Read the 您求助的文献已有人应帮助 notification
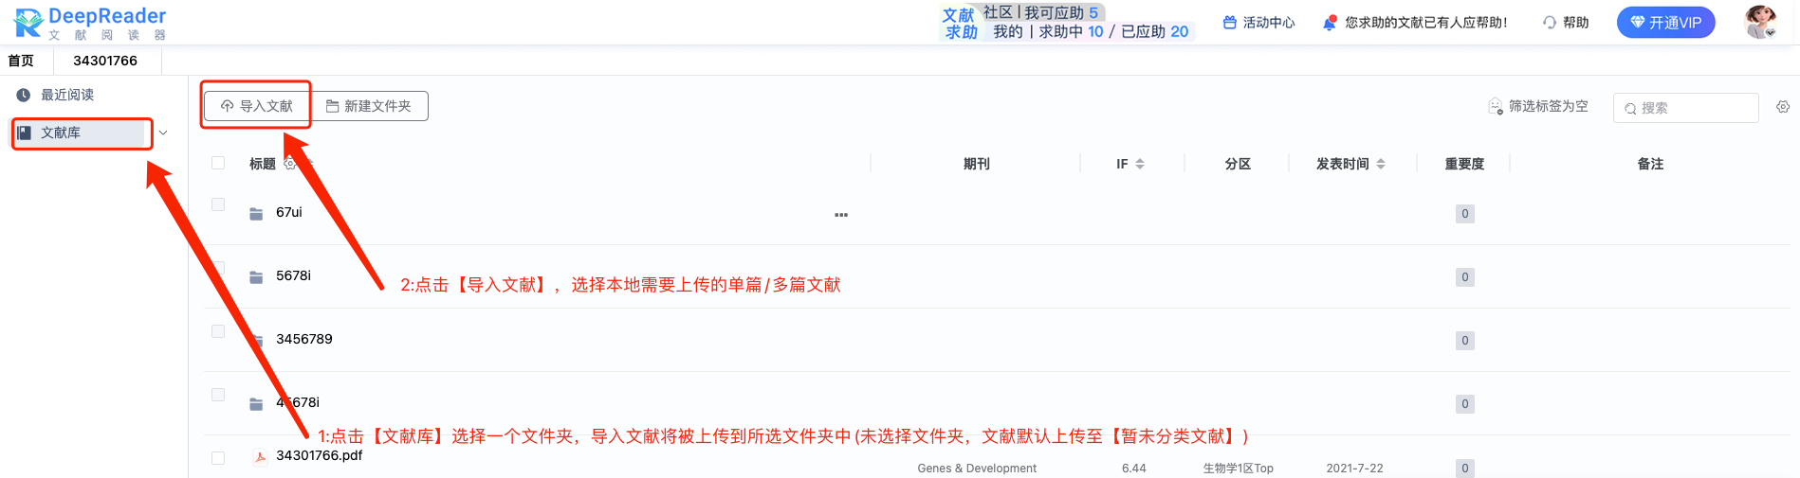 pyautogui.click(x=1425, y=23)
